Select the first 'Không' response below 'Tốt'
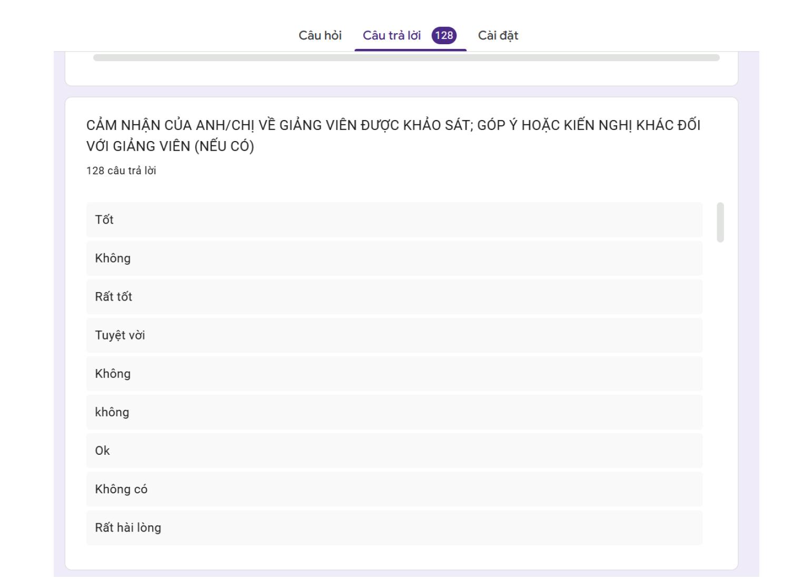The image size is (812, 579). point(394,258)
